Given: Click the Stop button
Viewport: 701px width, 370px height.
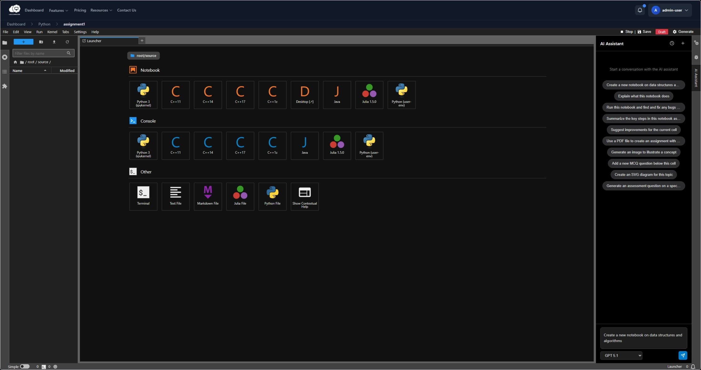Looking at the screenshot, I should [x=626, y=32].
